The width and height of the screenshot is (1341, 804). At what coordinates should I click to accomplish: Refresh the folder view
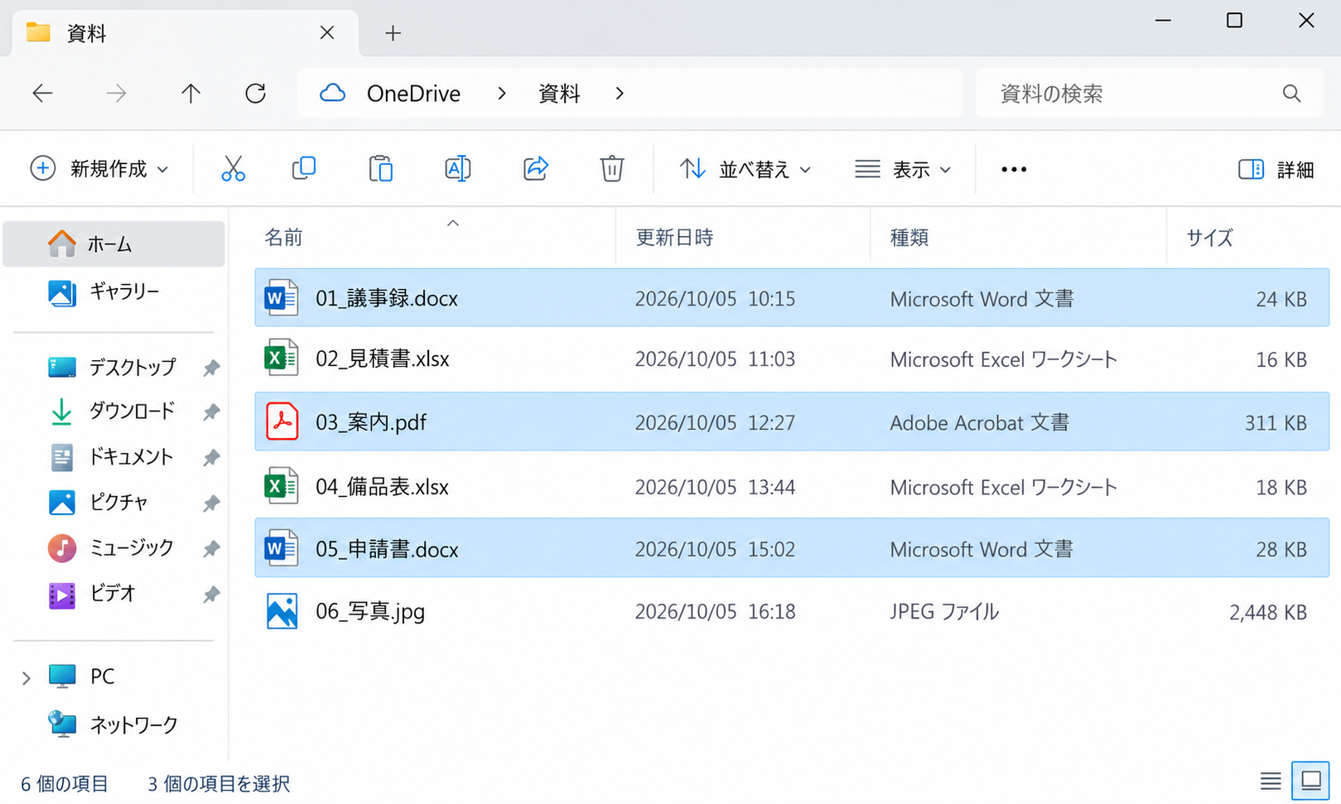coord(255,94)
